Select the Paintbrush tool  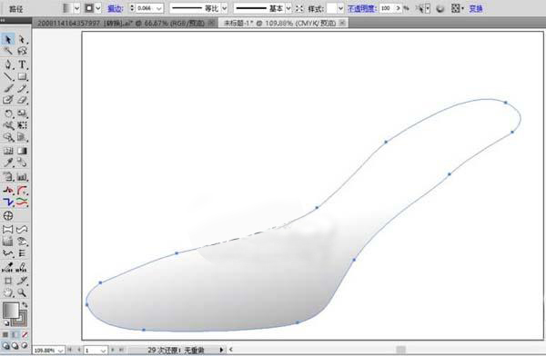8,88
